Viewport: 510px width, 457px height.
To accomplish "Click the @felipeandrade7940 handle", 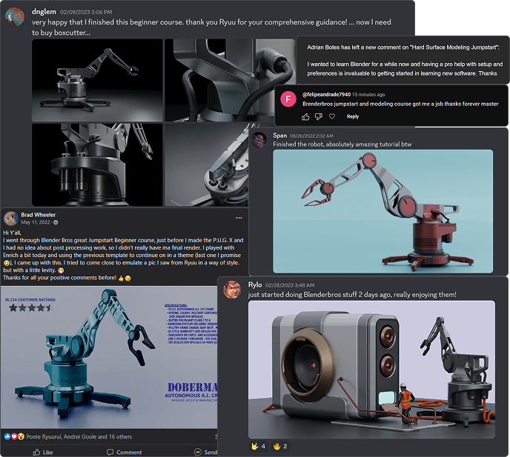I will (326, 95).
